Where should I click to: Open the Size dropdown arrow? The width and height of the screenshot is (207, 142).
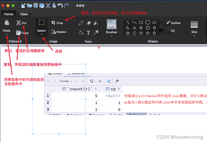[x=194, y=36]
